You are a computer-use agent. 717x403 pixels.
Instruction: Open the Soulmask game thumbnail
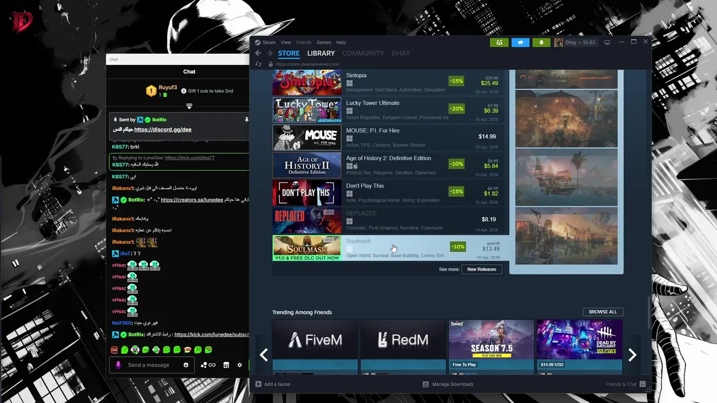(x=306, y=248)
